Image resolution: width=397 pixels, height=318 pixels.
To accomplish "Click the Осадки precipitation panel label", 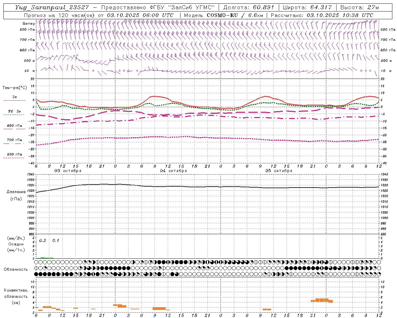I will point(16,244).
